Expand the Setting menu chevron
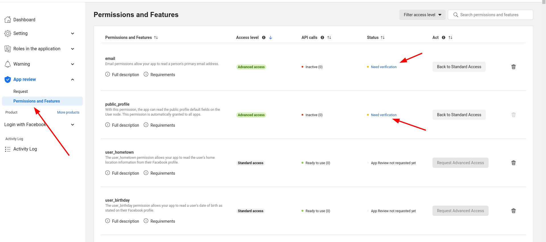Viewport: 546px width, 242px height. 73,34
